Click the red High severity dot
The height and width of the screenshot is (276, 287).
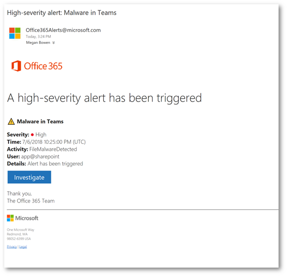point(33,135)
